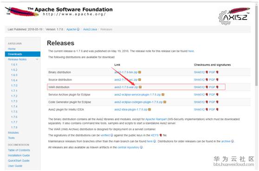Viewport: 259px width, 171px height.
Task: Open the Apache Rampart link
Action: click(156, 119)
